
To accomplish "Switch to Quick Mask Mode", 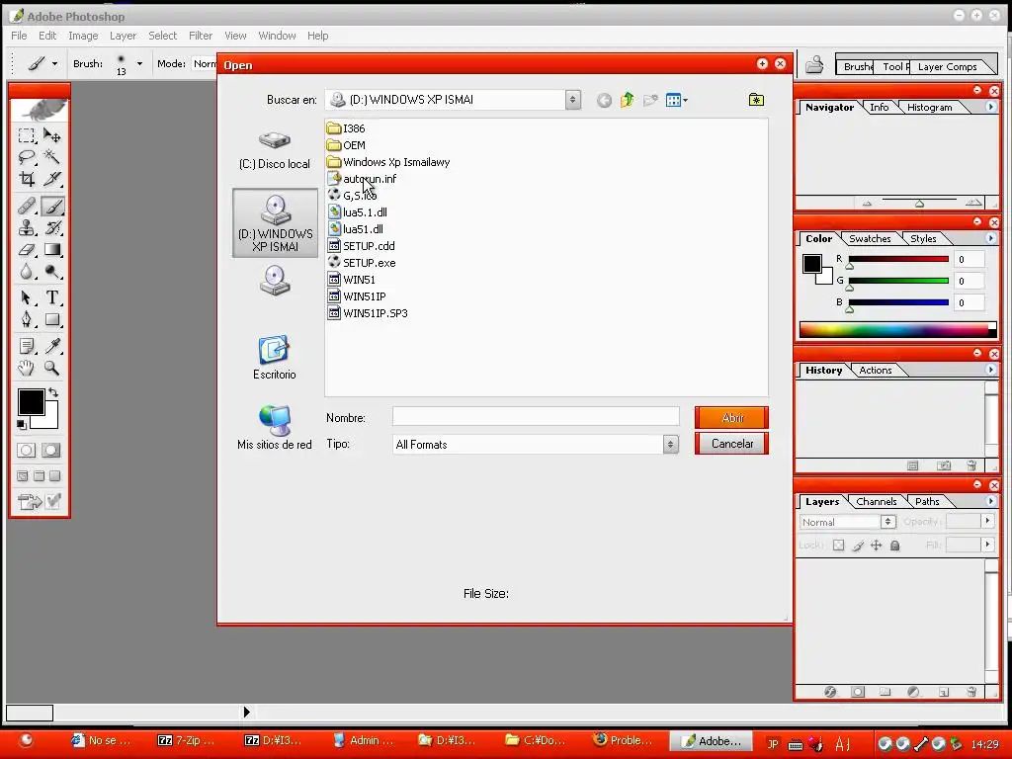I will pyautogui.click(x=51, y=451).
